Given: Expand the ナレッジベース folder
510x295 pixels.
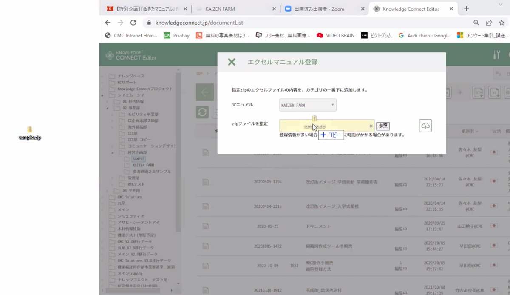Looking at the screenshot, I should [102, 76].
